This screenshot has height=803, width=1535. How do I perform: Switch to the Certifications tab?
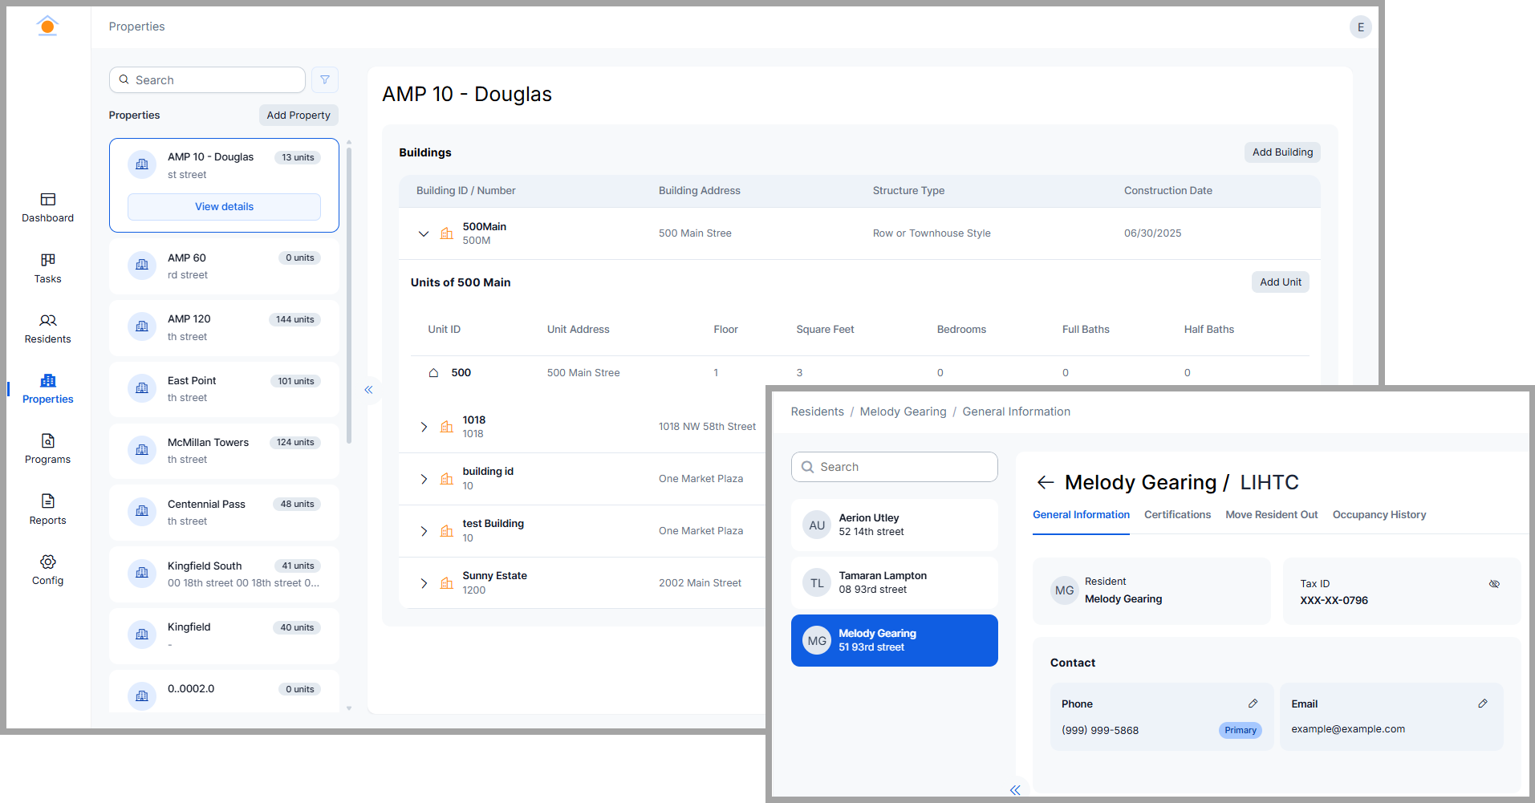pos(1177,515)
